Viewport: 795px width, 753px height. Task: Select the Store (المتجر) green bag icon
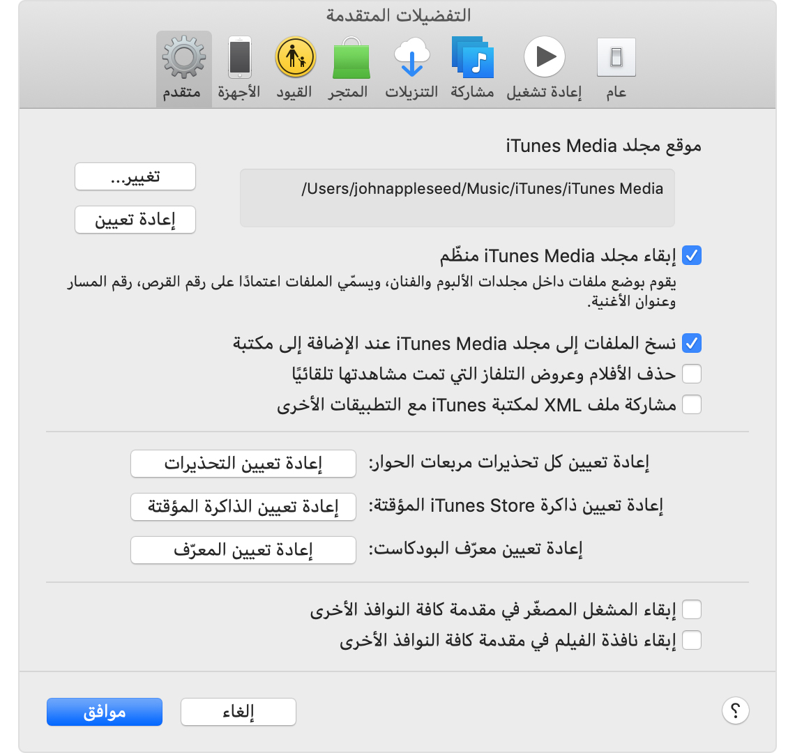pos(349,59)
